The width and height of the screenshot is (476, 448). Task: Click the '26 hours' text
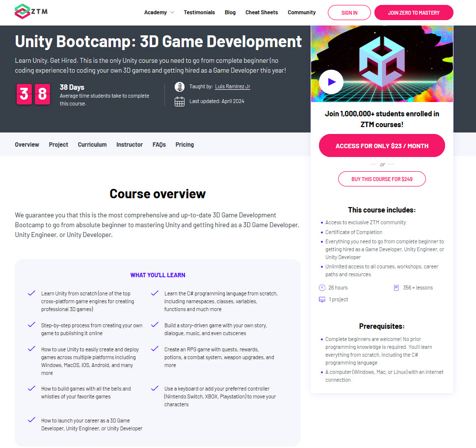tap(338, 288)
